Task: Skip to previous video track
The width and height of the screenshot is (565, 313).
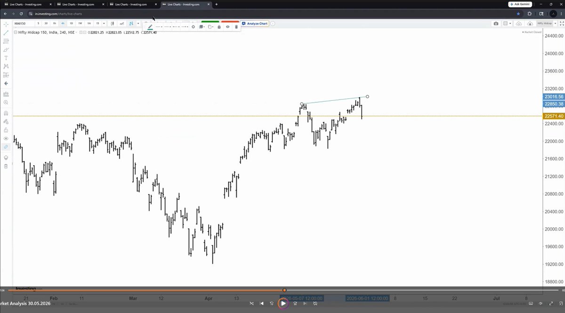Action: pos(262,304)
